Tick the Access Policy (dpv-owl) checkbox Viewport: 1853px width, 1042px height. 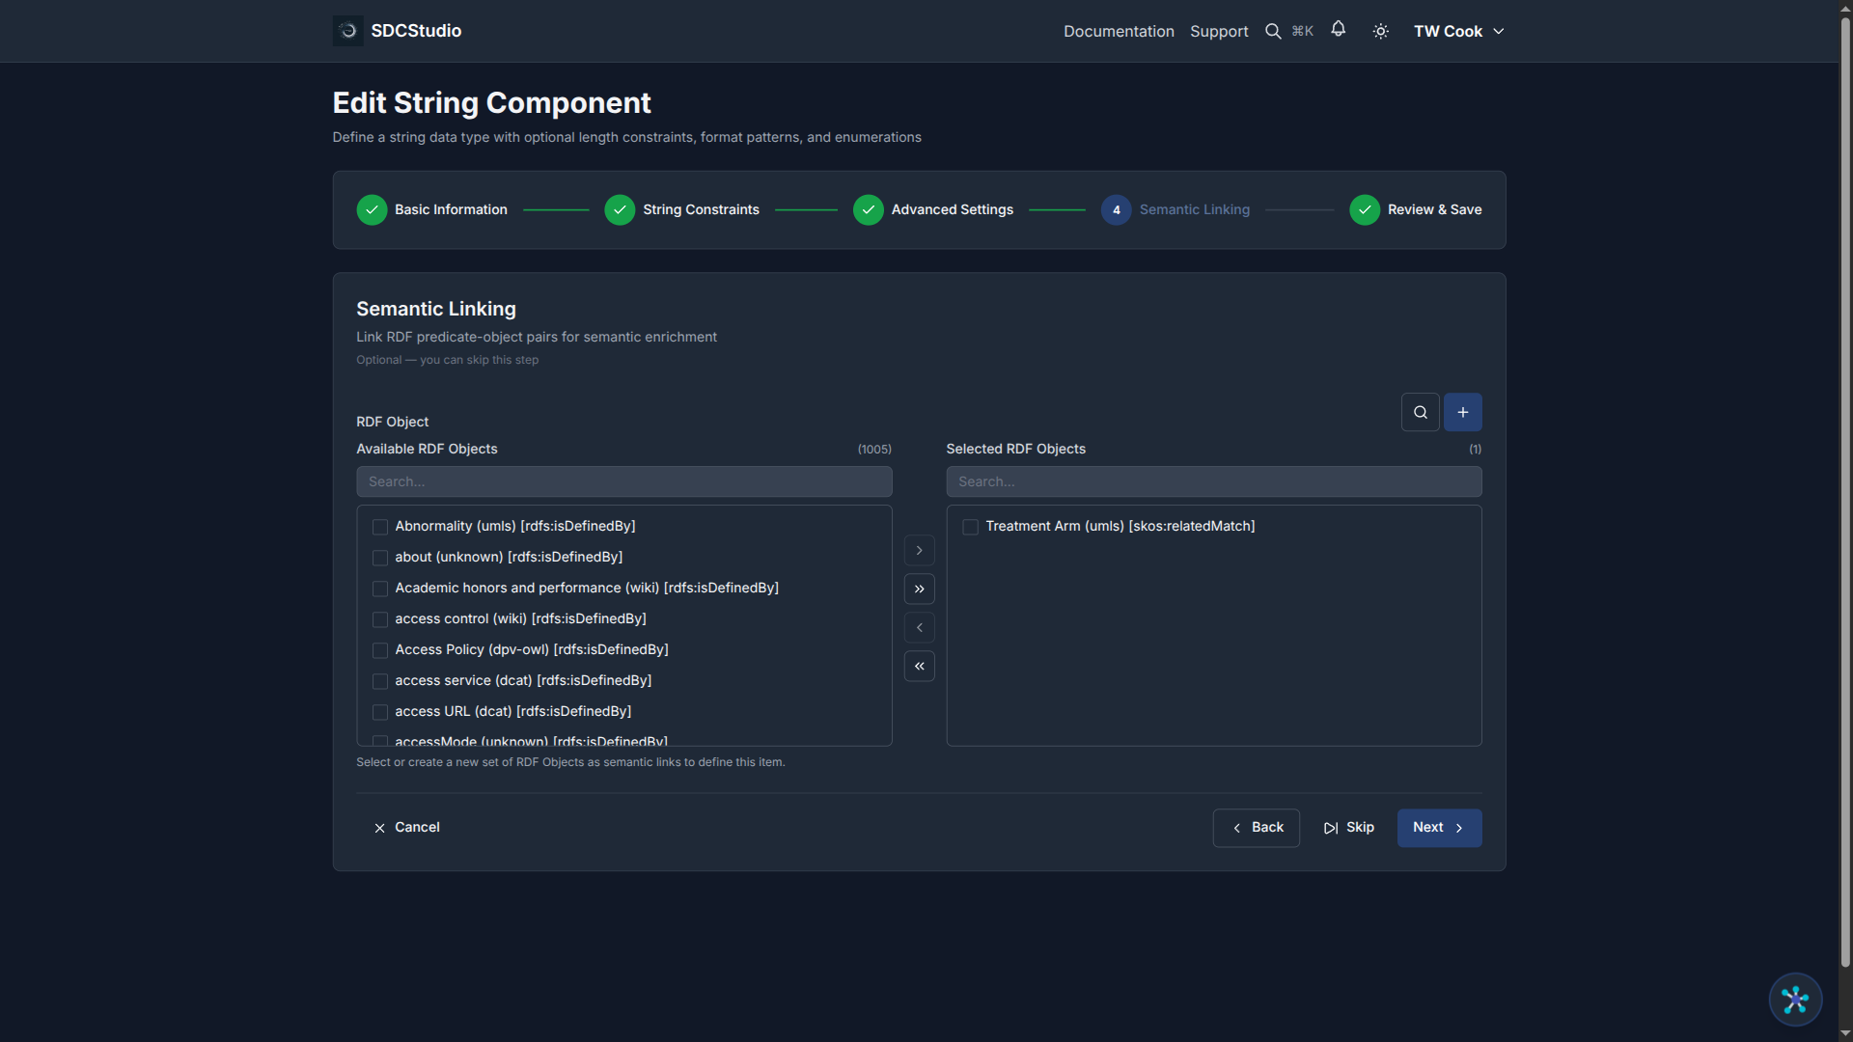click(x=380, y=650)
